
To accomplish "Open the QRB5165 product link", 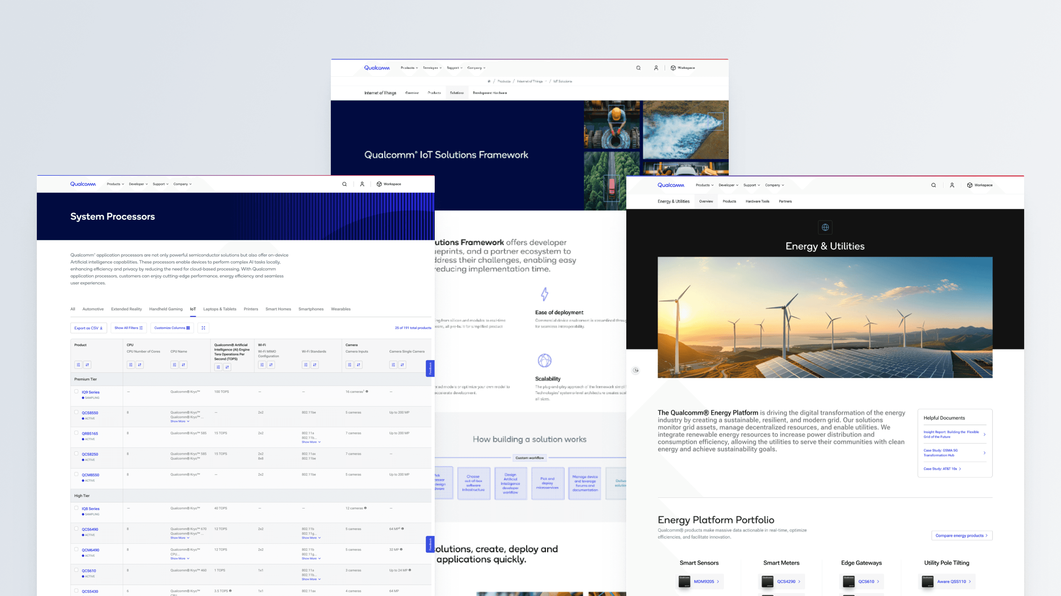I will click(90, 433).
